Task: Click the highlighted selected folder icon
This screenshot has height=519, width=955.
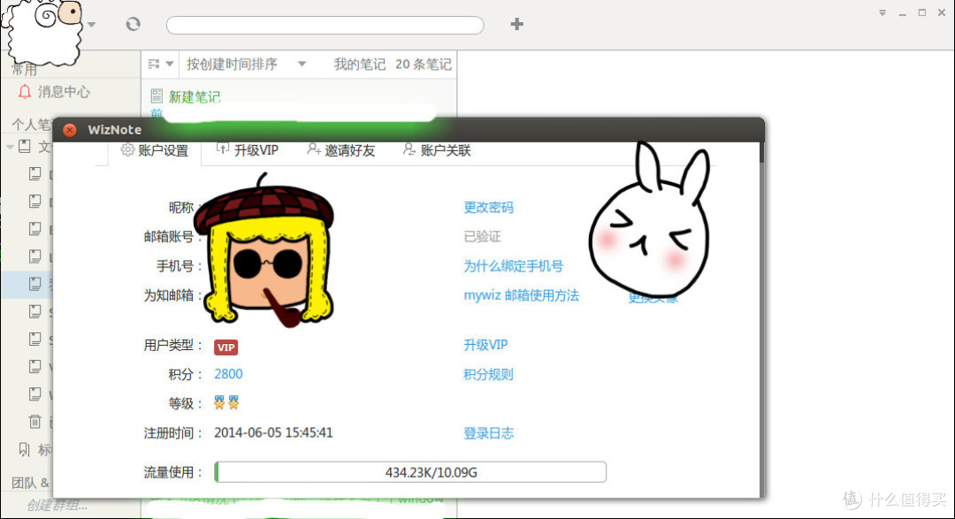Action: (x=35, y=284)
